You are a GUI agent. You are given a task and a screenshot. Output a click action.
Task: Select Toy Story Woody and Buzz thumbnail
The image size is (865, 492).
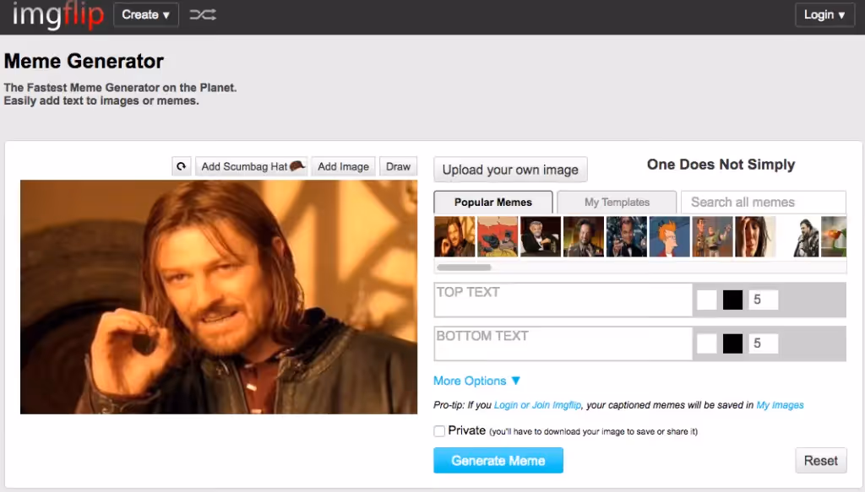(x=713, y=236)
